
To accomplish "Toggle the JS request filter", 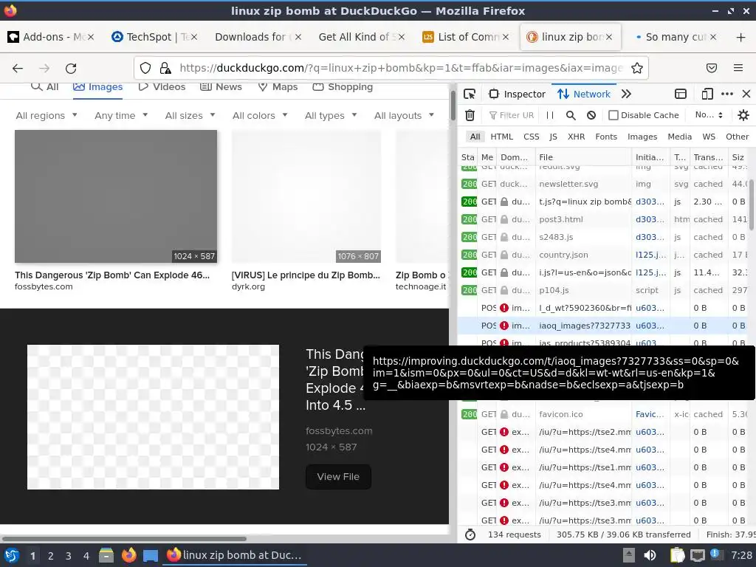I will coord(553,137).
